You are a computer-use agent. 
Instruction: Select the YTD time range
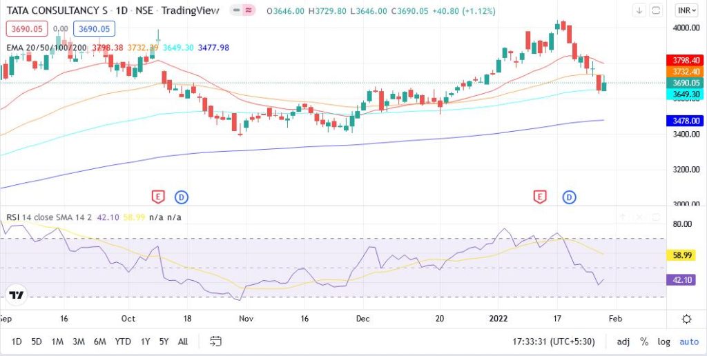123,342
